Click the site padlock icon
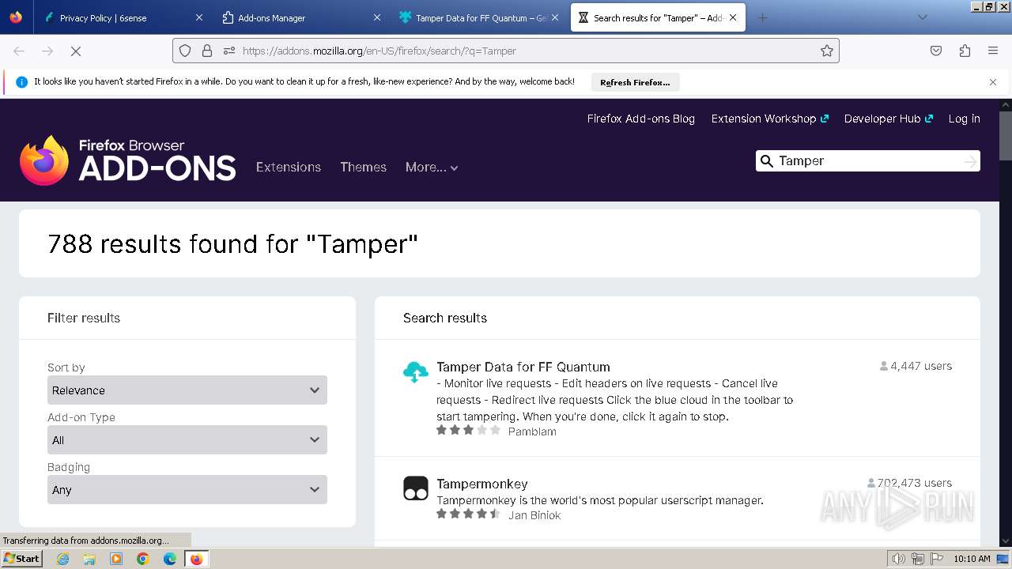This screenshot has height=569, width=1012. tap(207, 51)
